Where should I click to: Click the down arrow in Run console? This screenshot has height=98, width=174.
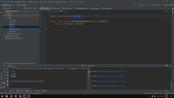point(7,72)
